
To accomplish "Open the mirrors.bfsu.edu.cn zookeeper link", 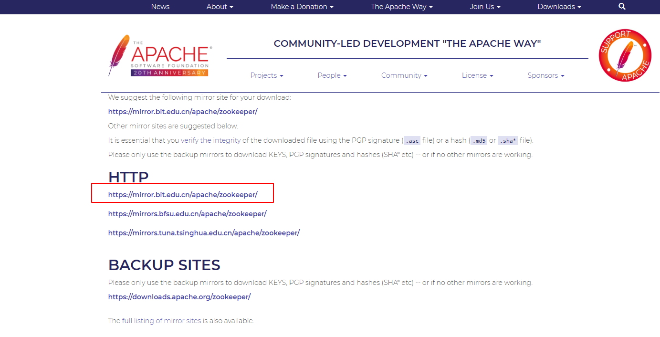I will click(x=188, y=214).
